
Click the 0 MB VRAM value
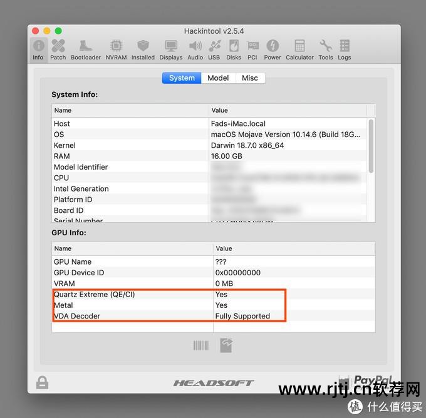pos(224,283)
